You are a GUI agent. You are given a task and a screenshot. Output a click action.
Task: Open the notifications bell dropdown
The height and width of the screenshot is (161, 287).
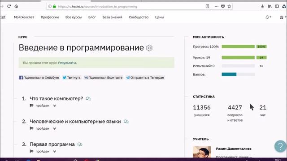coord(268,17)
